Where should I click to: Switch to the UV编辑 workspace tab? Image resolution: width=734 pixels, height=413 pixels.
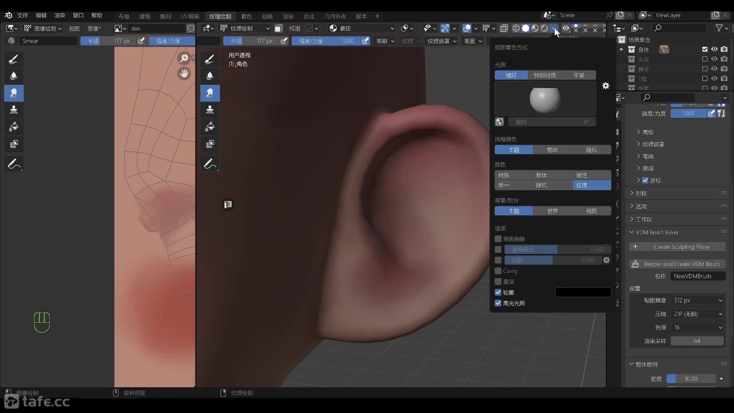point(190,16)
